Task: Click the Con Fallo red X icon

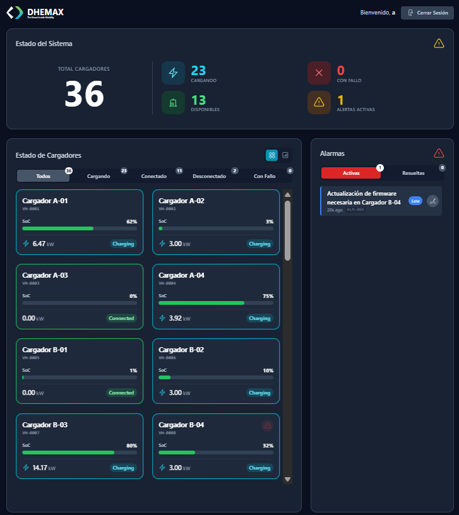Action: pyautogui.click(x=319, y=73)
